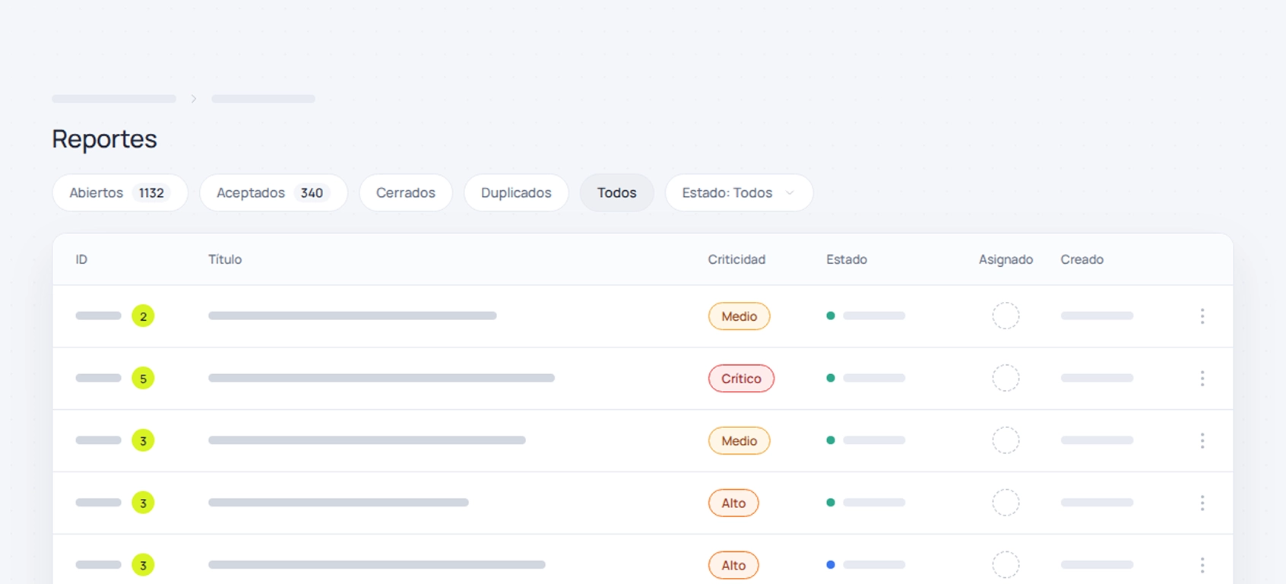Click the 1132 count on Abiertos
This screenshot has width=1286, height=584.
(x=151, y=193)
